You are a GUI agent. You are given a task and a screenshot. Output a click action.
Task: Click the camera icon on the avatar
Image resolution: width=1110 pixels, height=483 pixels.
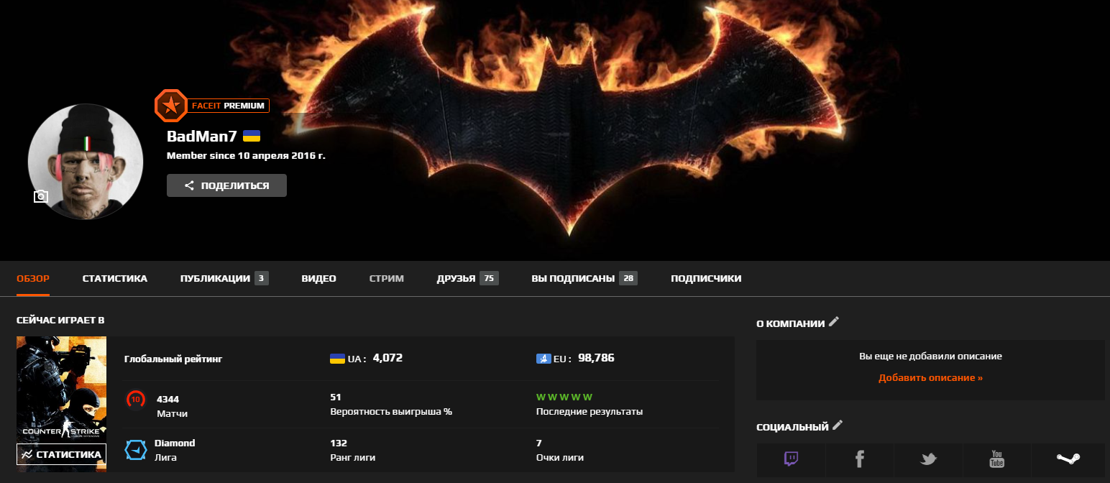click(41, 196)
